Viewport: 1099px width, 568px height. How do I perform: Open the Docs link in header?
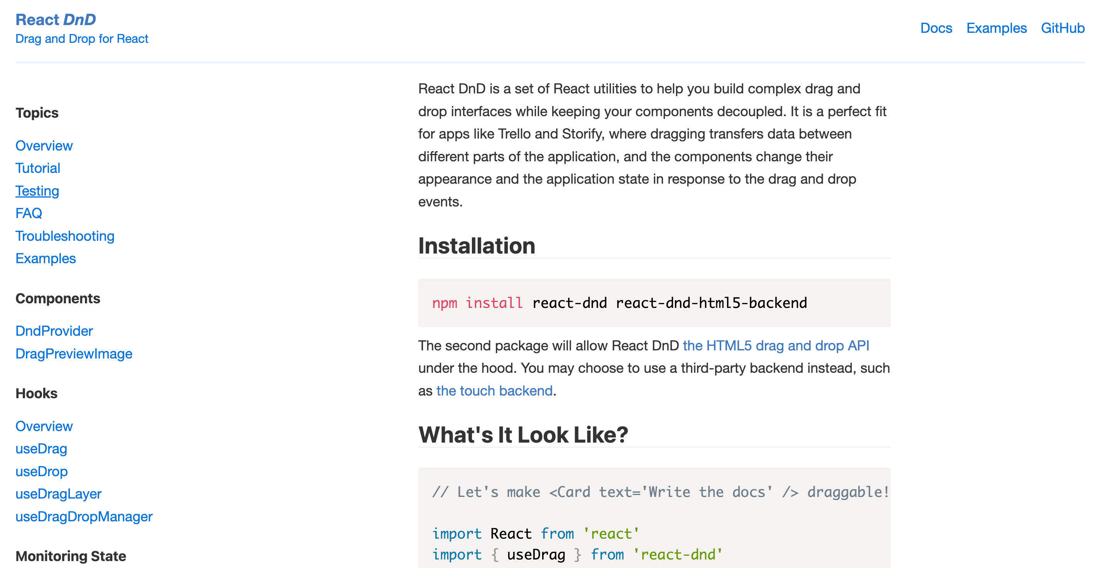click(x=936, y=28)
